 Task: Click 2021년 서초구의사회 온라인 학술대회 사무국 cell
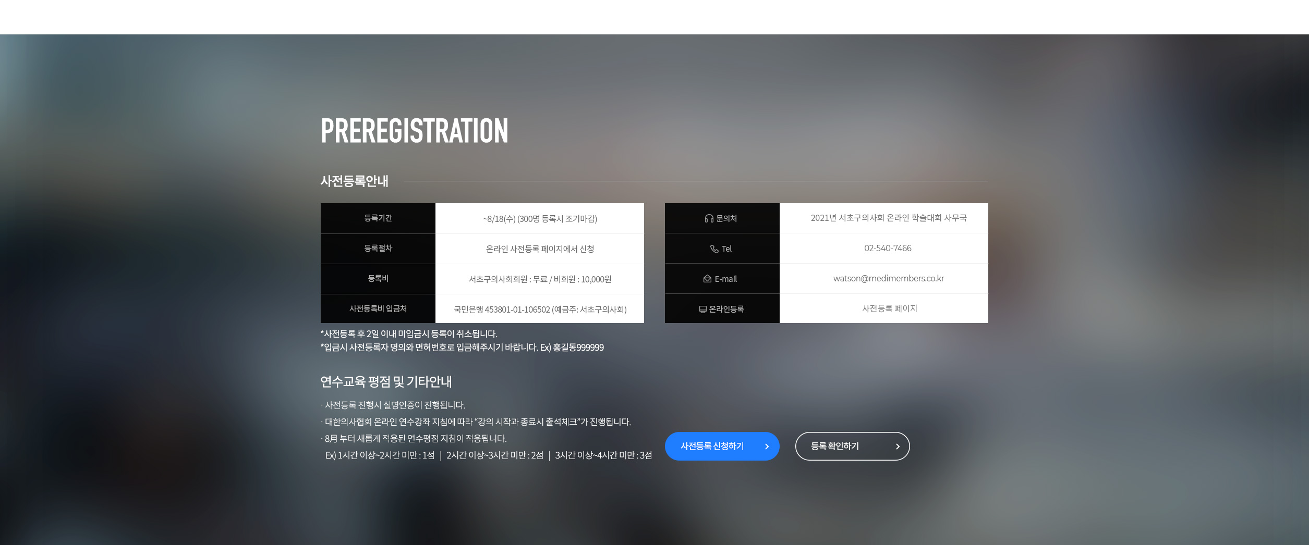pyautogui.click(x=884, y=218)
